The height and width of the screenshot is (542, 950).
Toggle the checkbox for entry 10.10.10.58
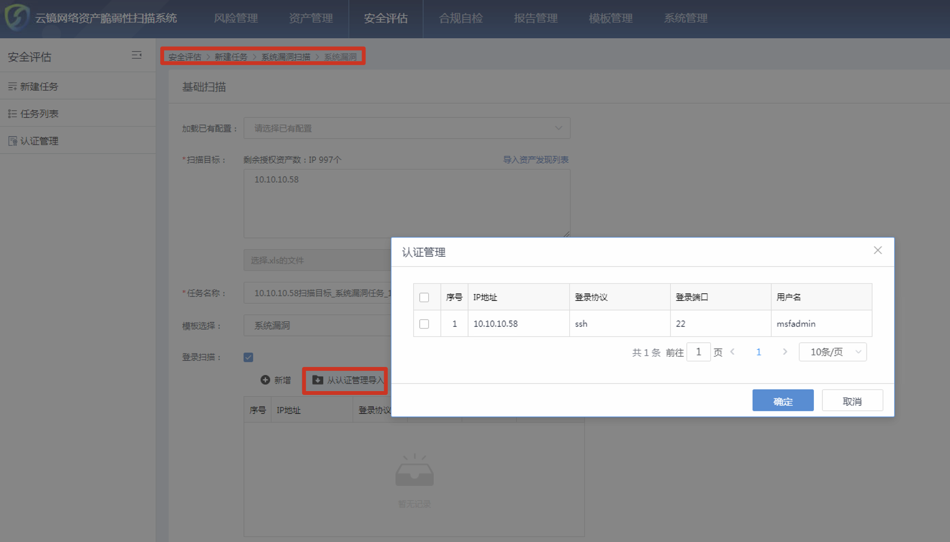click(x=424, y=324)
